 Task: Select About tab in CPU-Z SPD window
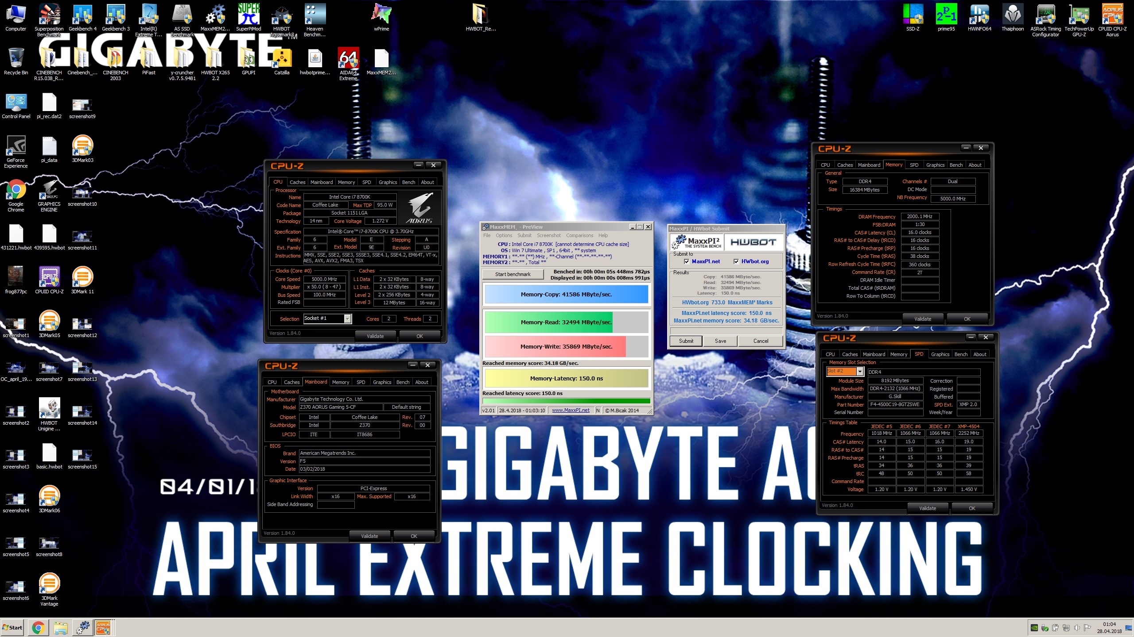(979, 354)
